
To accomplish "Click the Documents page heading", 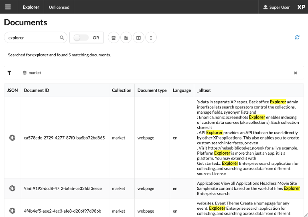I will [26, 23].
